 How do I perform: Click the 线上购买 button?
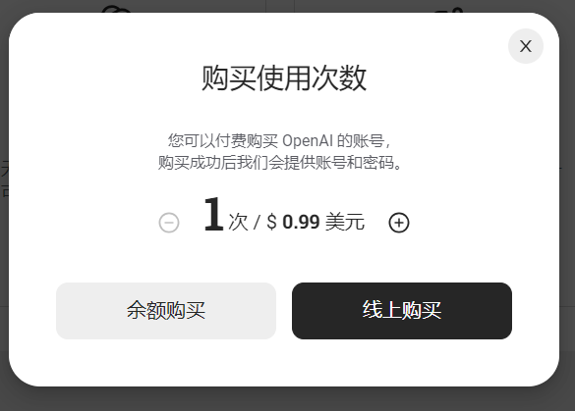[402, 311]
